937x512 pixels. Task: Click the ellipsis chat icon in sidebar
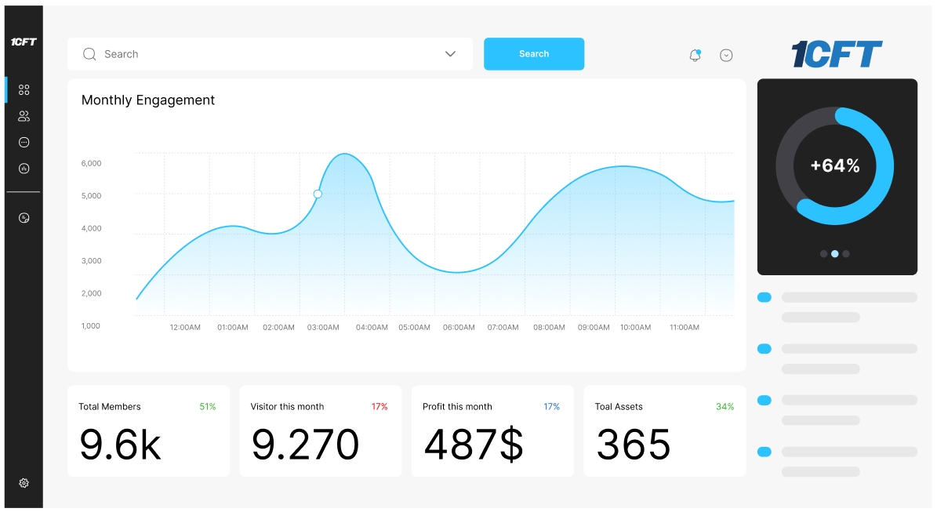click(24, 142)
